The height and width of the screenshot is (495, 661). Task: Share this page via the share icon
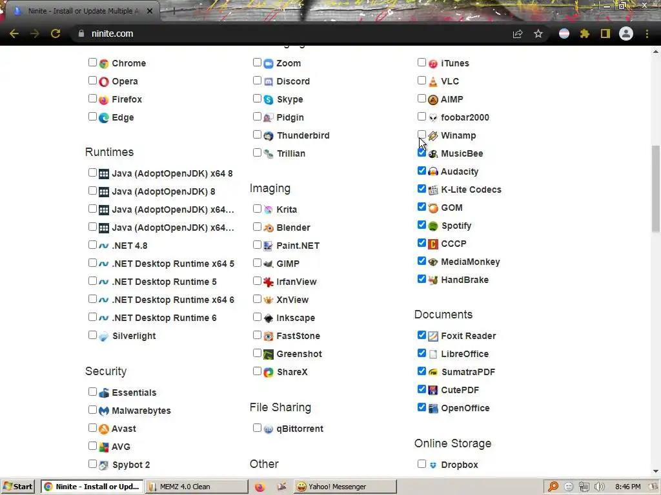(x=518, y=34)
